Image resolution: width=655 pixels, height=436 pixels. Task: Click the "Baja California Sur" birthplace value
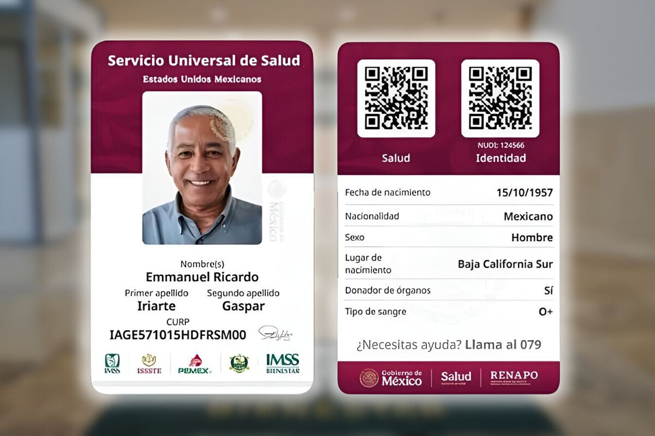[x=505, y=264]
